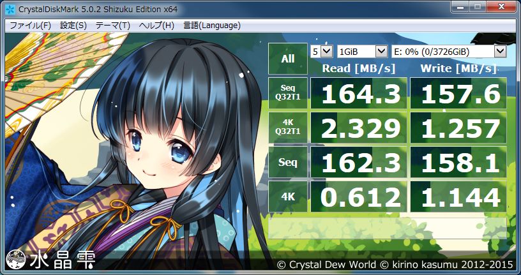Image resolution: width=521 pixels, height=275 pixels.
Task: Open the 言語(Language) menu
Action: pos(212,26)
